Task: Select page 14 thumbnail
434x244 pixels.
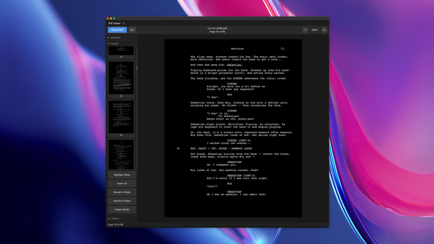Action: (121, 51)
